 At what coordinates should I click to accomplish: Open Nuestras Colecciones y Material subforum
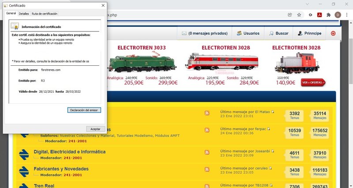(87, 135)
